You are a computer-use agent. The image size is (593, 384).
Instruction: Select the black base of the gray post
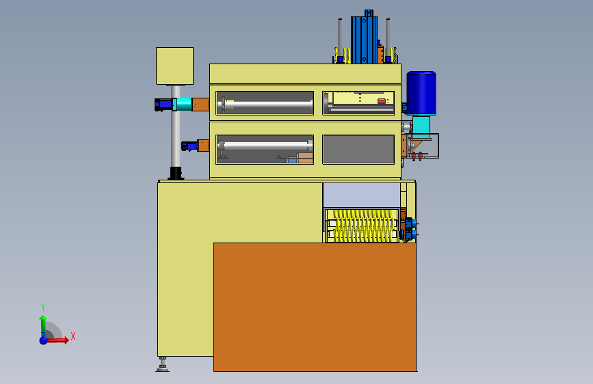(176, 173)
